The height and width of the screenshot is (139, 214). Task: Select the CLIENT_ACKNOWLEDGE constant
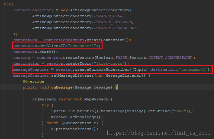(x=170, y=58)
